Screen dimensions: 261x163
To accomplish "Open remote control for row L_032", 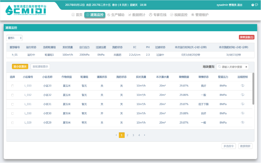I will 242,95.
